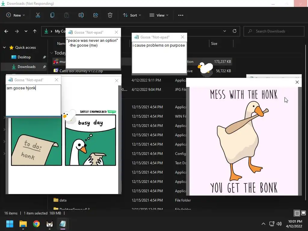
Task: Refresh the Downloads folder
Action: 235,31
